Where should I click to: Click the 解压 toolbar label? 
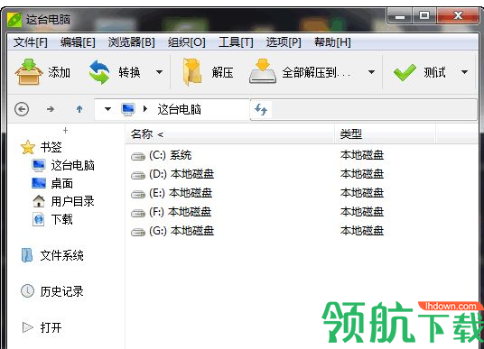(222, 72)
